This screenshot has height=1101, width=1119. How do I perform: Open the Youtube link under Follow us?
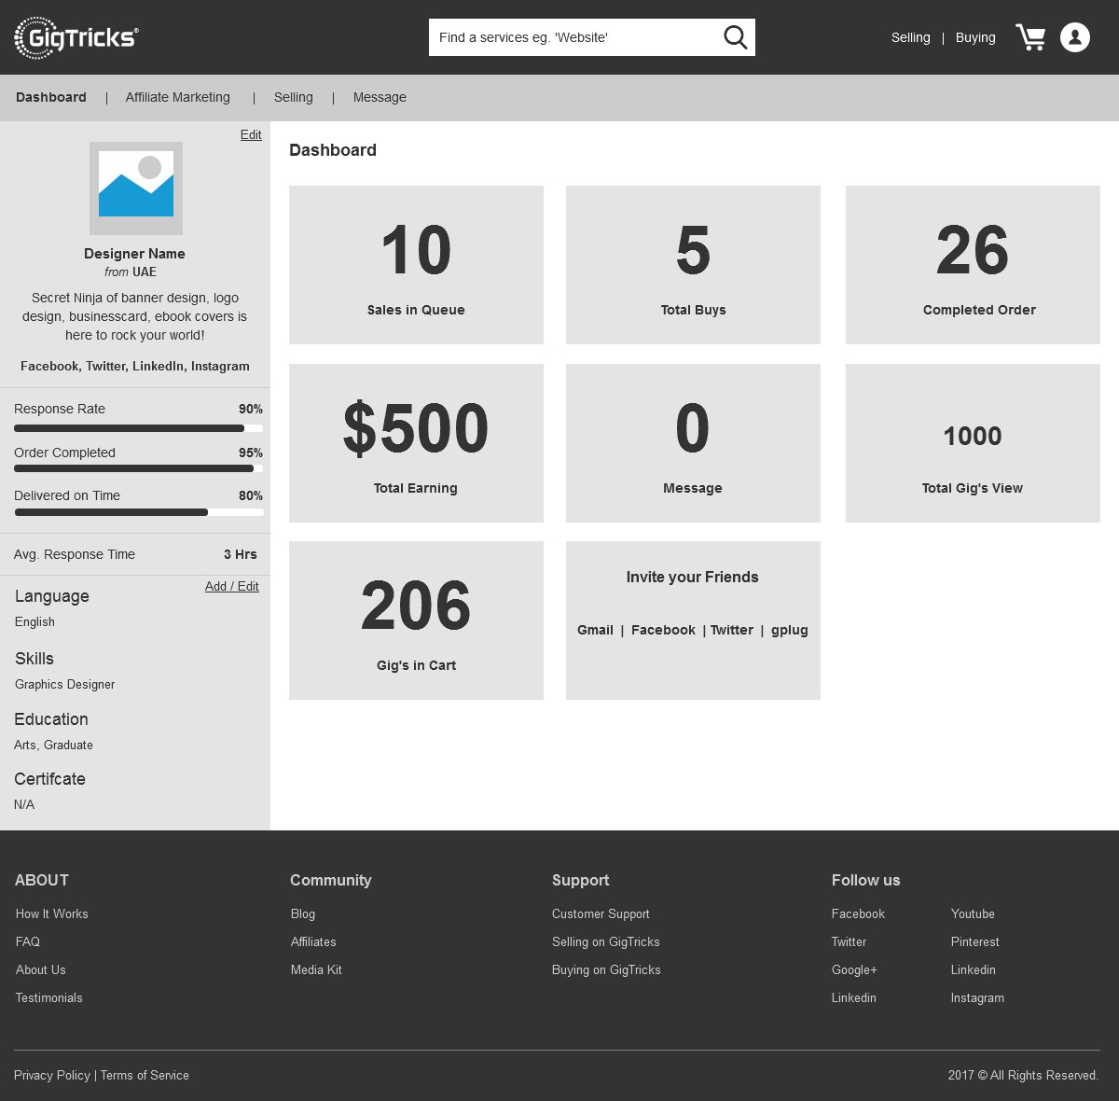973,913
